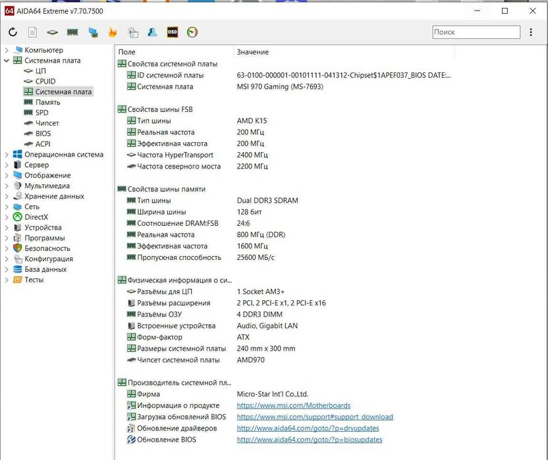This screenshot has width=548, height=460.
Task: Launch the flame stability test icon
Action: click(113, 32)
